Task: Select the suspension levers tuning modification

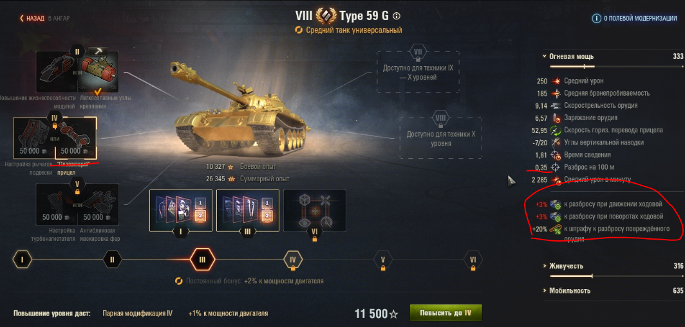Action: (33, 137)
